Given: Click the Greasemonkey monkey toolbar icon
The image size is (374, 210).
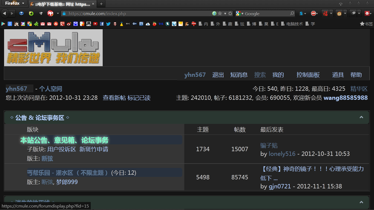Looking at the screenshot, I should [x=339, y=13].
